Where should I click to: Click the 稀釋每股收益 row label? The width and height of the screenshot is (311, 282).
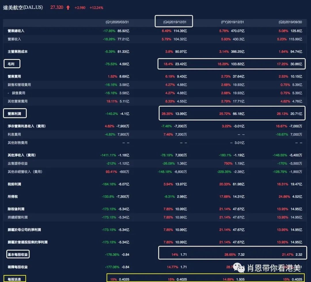[18, 267]
